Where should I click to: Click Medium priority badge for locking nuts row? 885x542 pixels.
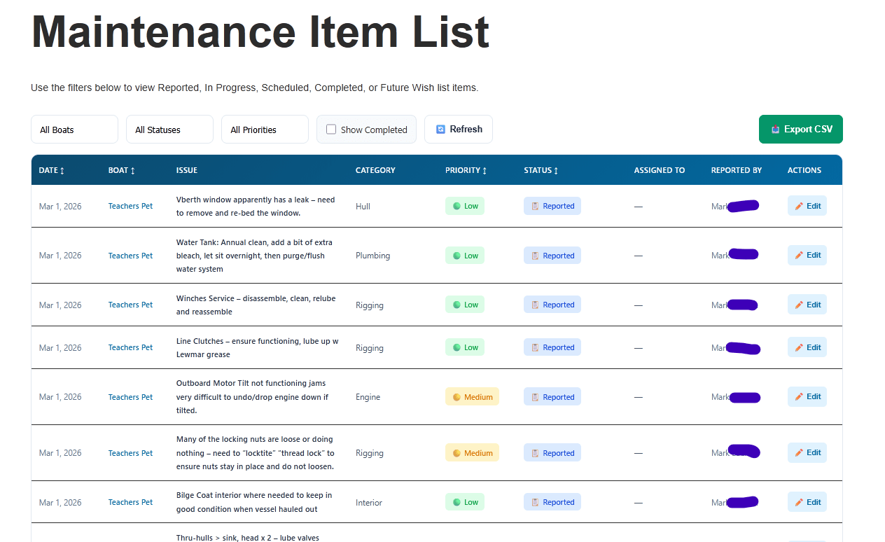(x=472, y=454)
